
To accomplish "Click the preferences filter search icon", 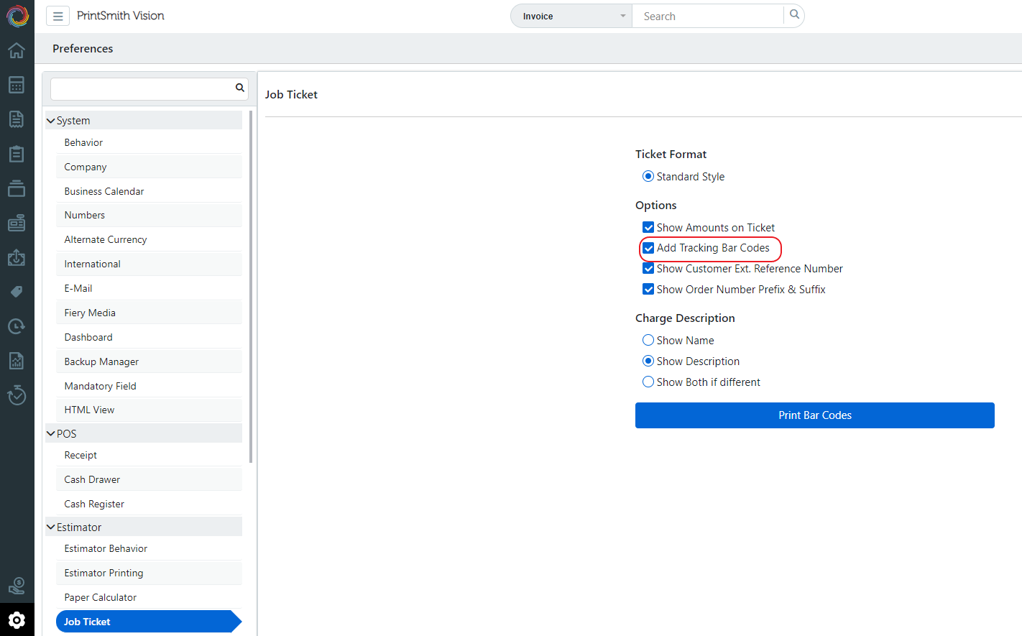I will tap(240, 88).
